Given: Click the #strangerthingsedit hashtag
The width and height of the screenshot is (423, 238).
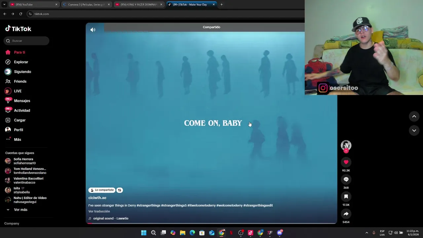Looking at the screenshot, I should (x=258, y=205).
